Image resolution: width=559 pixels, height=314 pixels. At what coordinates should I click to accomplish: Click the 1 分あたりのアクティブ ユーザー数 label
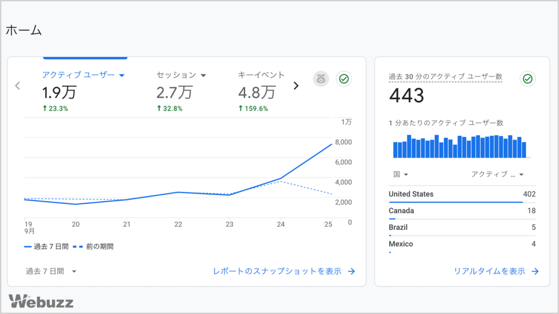point(446,123)
